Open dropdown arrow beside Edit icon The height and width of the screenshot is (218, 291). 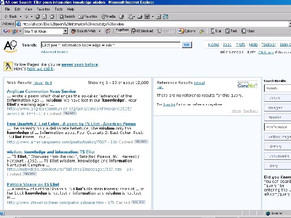152,17
